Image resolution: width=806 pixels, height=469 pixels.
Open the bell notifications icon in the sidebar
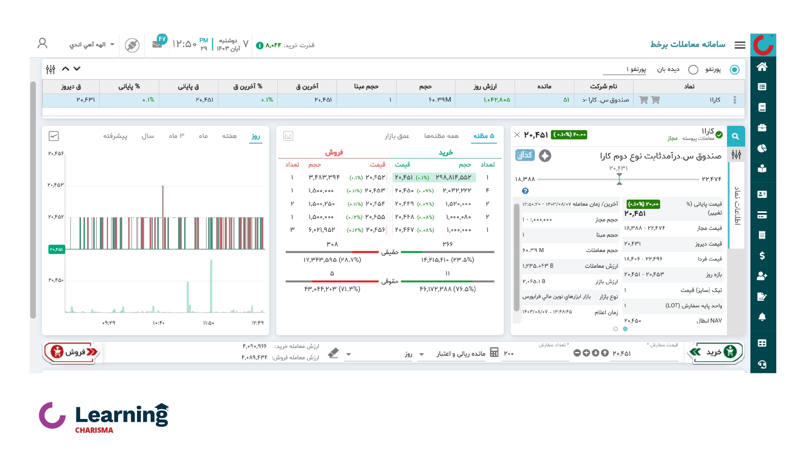(x=762, y=317)
